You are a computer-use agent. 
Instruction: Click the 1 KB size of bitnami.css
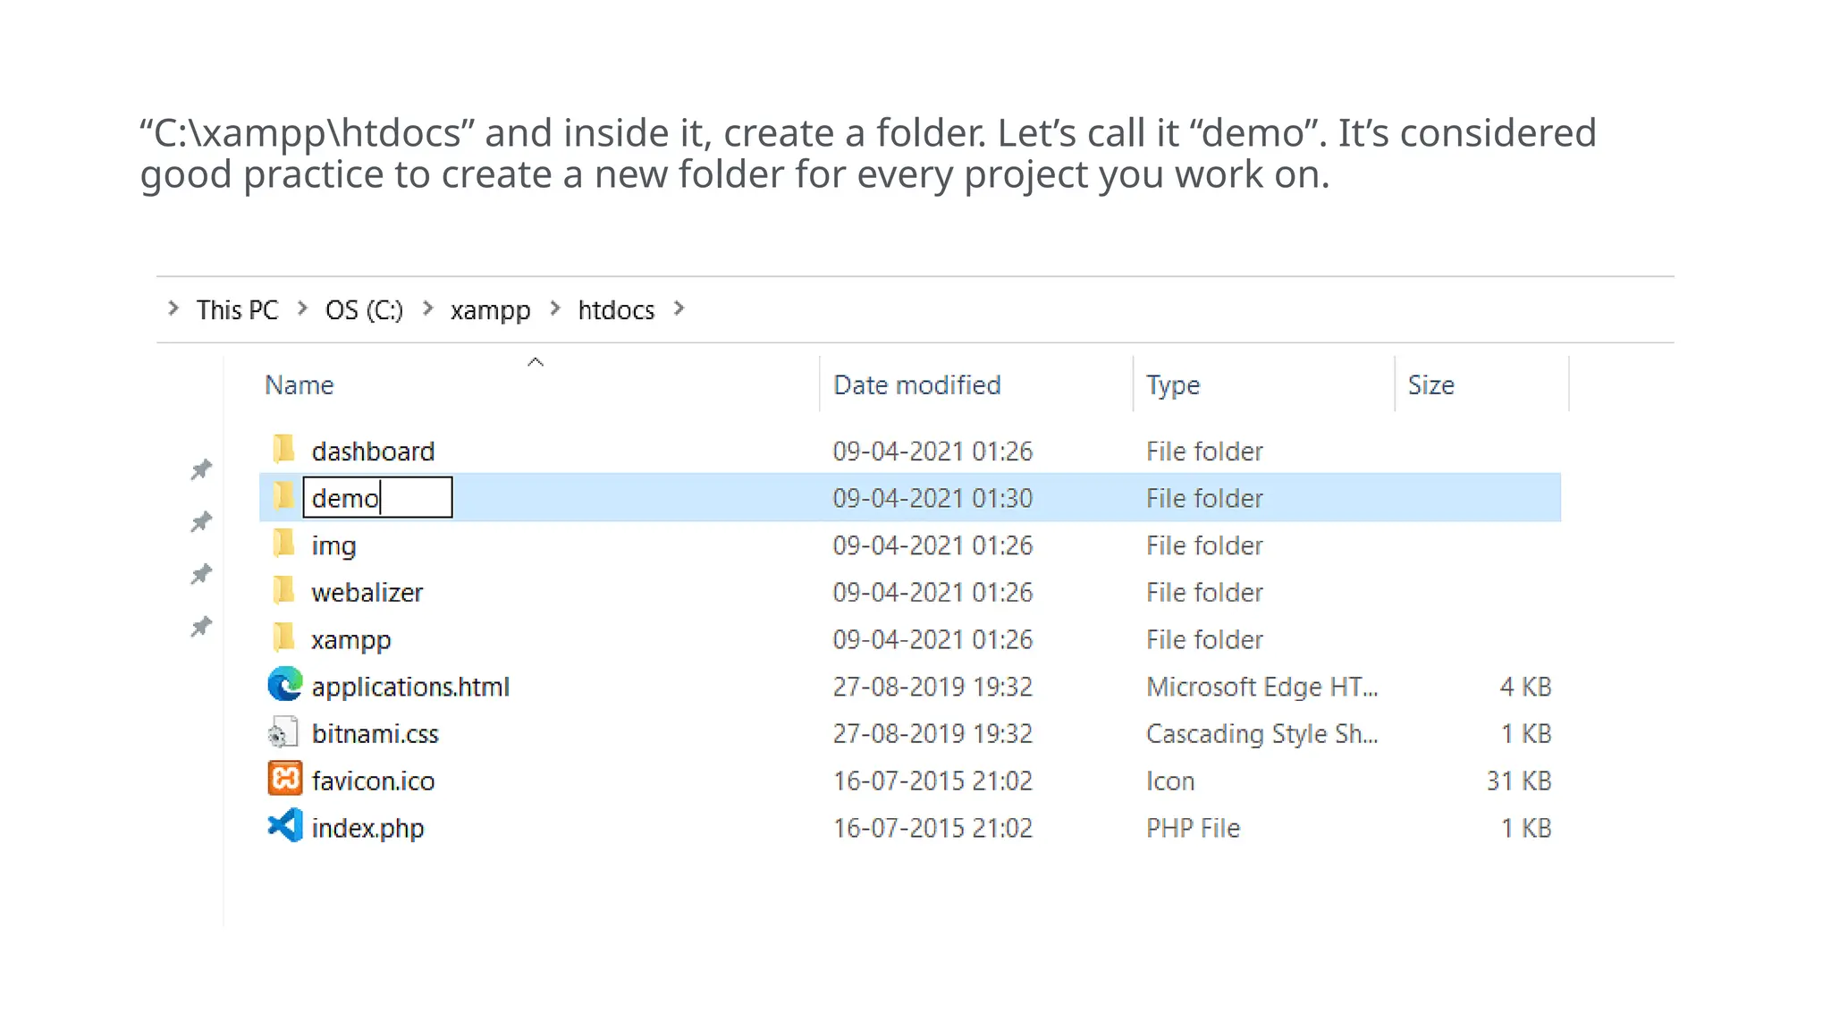pos(1525,734)
